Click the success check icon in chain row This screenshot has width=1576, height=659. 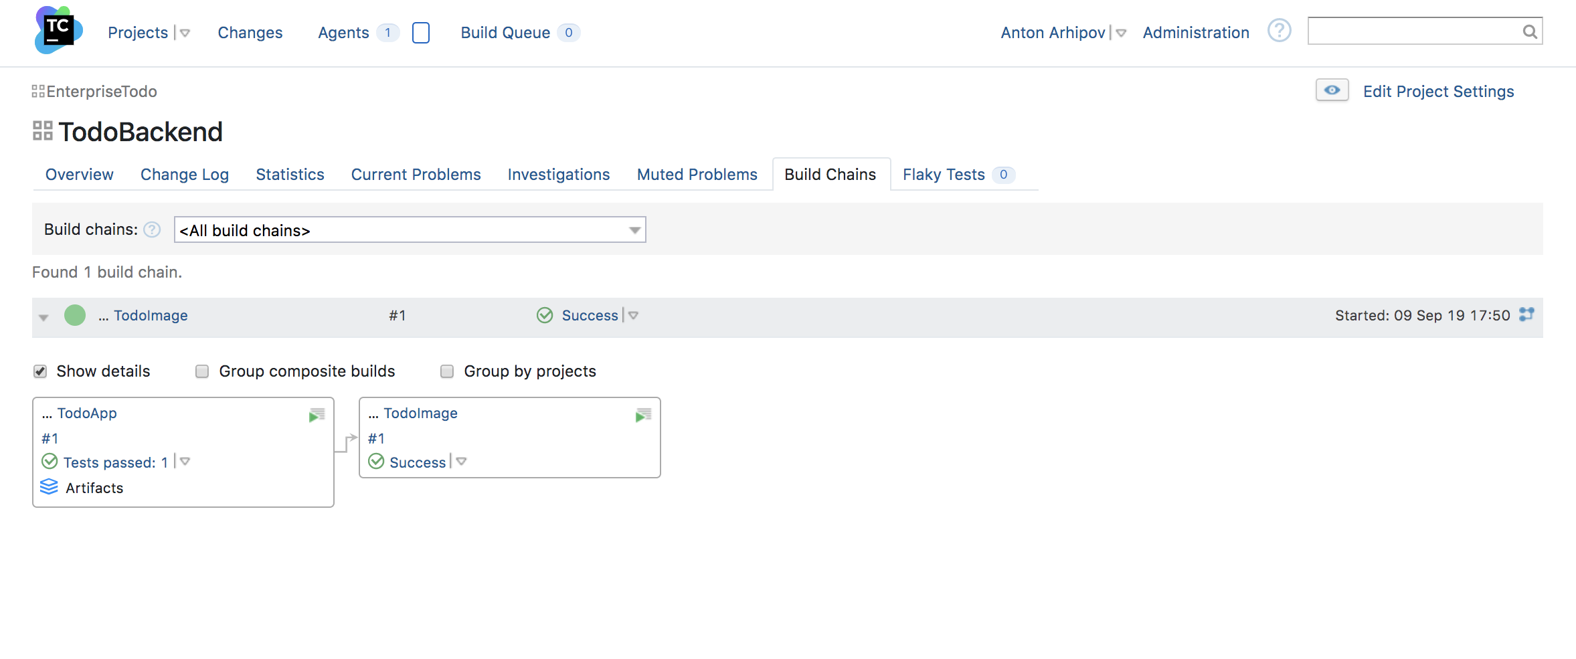(545, 315)
